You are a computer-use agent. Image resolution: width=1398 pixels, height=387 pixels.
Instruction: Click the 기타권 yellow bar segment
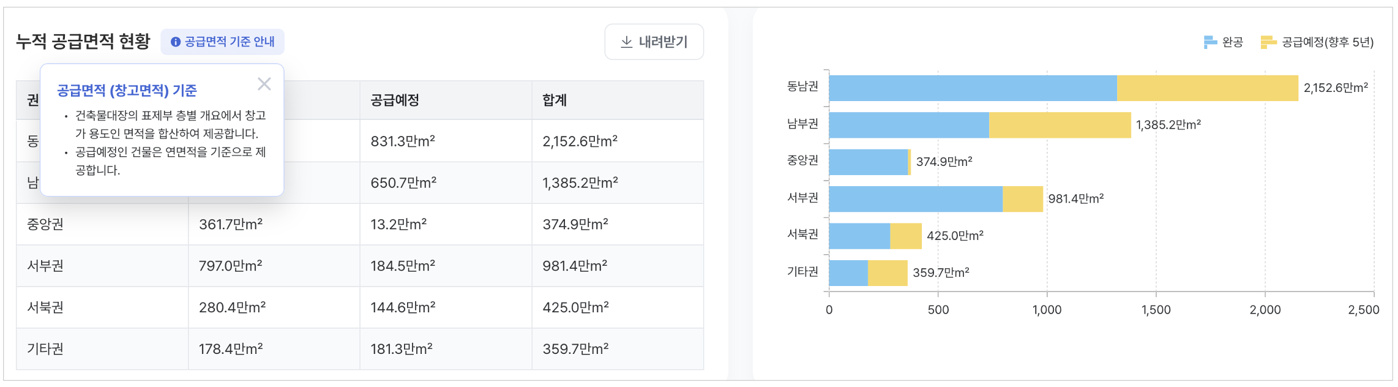pyautogui.click(x=888, y=273)
